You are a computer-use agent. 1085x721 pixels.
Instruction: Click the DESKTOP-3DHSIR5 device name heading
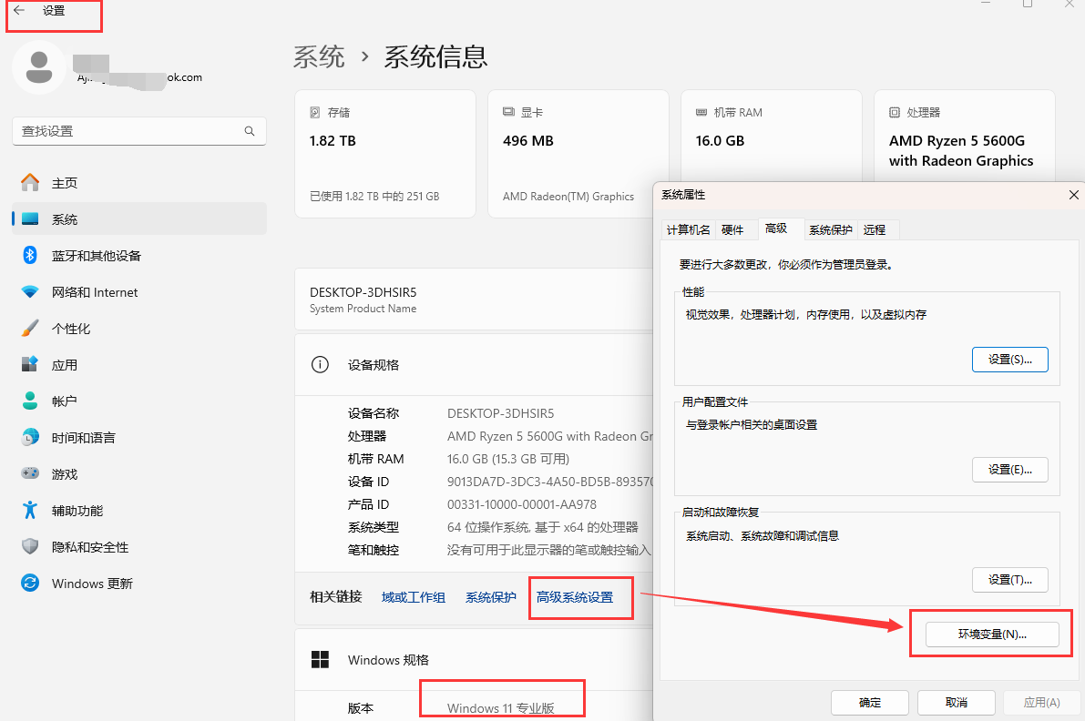click(x=363, y=291)
